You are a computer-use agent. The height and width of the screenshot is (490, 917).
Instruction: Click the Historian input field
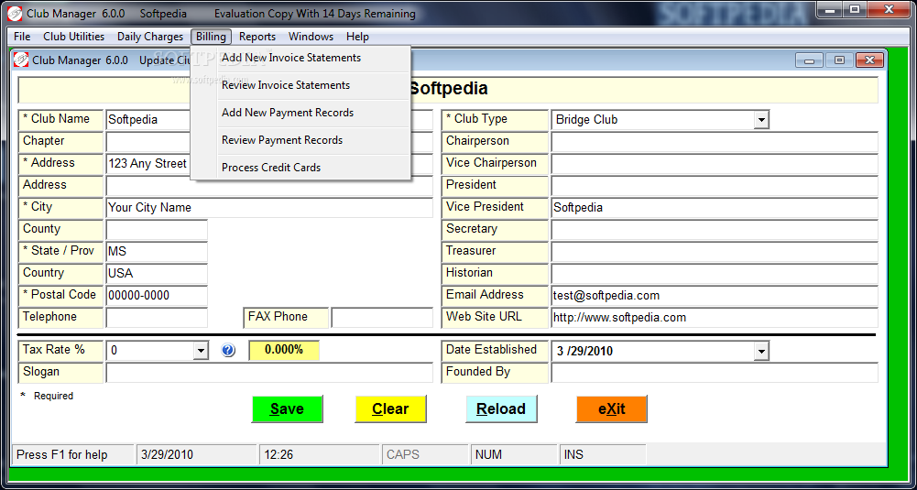coord(715,273)
